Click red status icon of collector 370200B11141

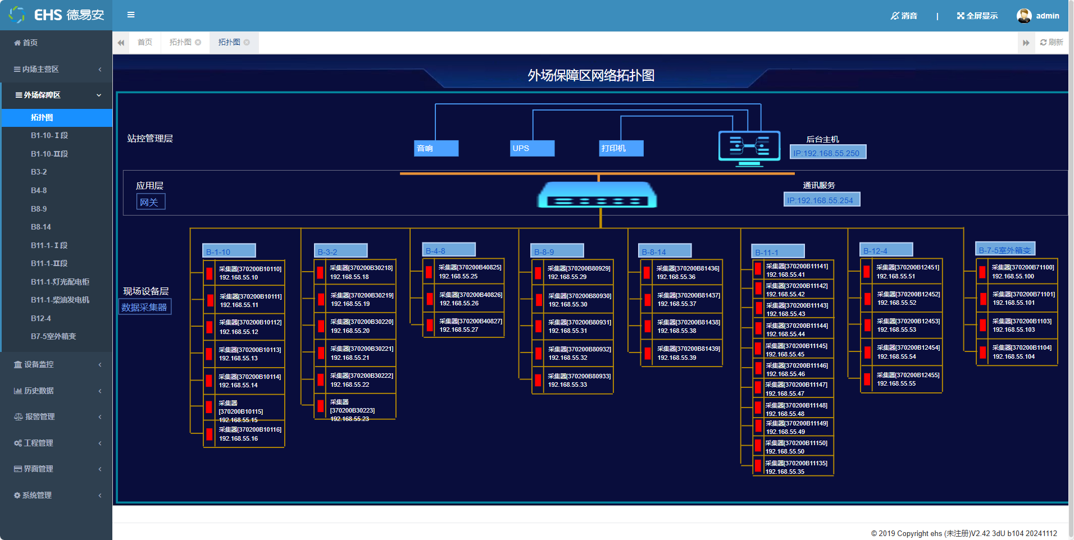758,269
